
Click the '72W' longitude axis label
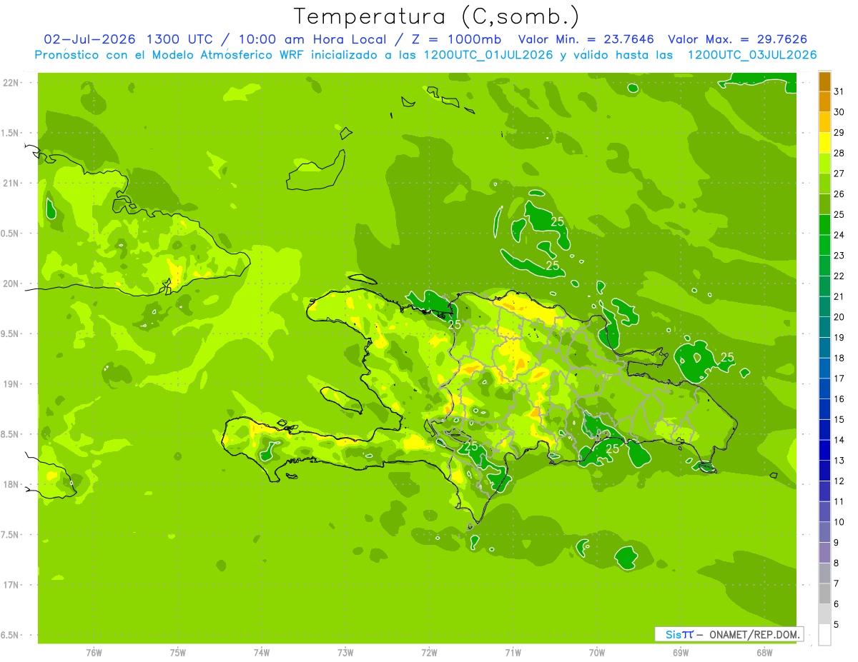pyautogui.click(x=429, y=653)
